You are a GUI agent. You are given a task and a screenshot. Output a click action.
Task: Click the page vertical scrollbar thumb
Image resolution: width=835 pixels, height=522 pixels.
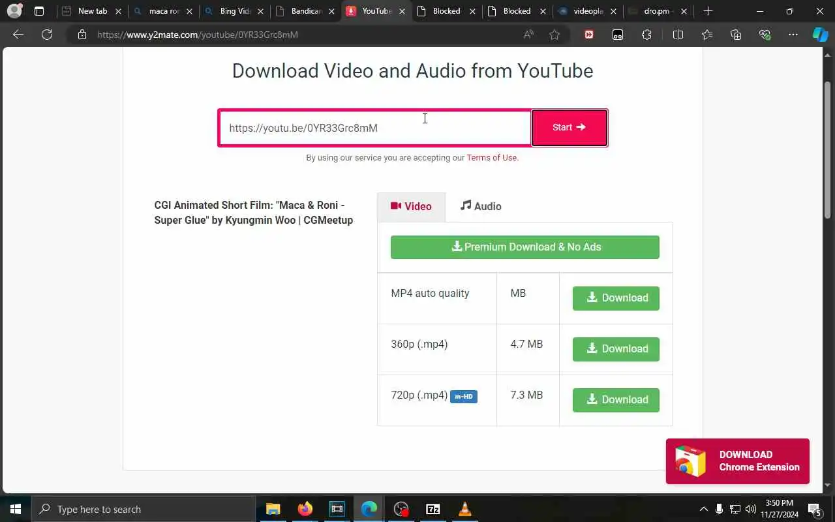[828, 150]
